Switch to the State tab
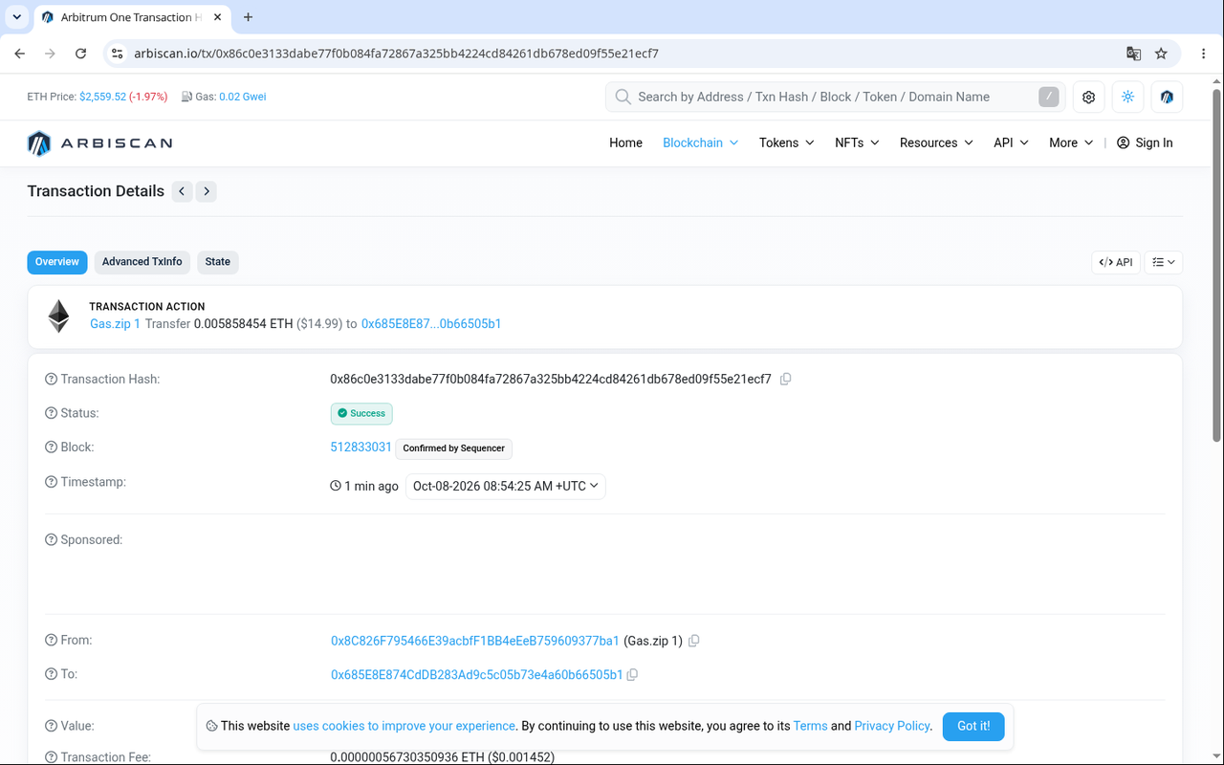This screenshot has width=1224, height=765. pyautogui.click(x=218, y=262)
